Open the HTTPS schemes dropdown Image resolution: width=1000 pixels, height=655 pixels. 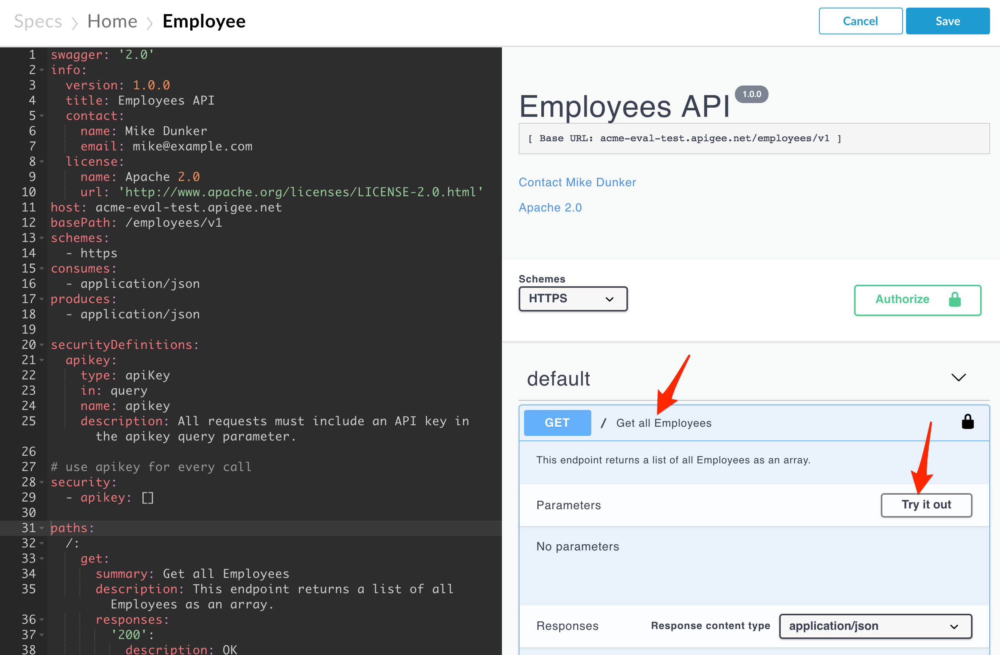click(573, 298)
